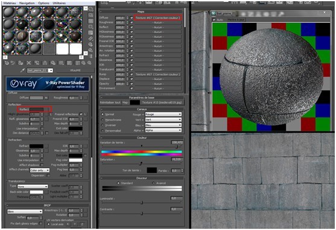Click the Réinitialiser tout button
The width and height of the screenshot is (336, 230).
point(110,102)
